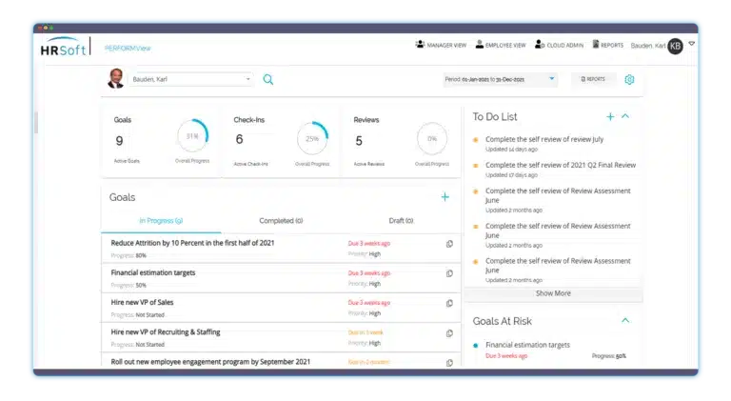Copy icon for Reduce Attrition goal
Screen dimensions: 731x401
click(x=449, y=244)
